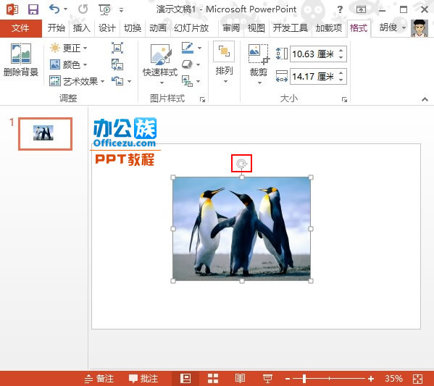434x386 pixels.
Task: Select the Format (格式) tab
Action: [x=359, y=28]
